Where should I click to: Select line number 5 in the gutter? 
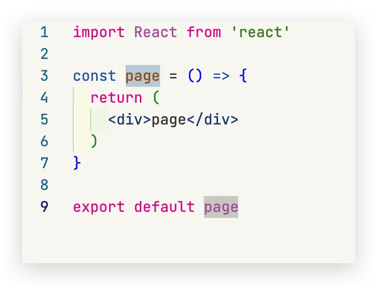click(x=44, y=120)
